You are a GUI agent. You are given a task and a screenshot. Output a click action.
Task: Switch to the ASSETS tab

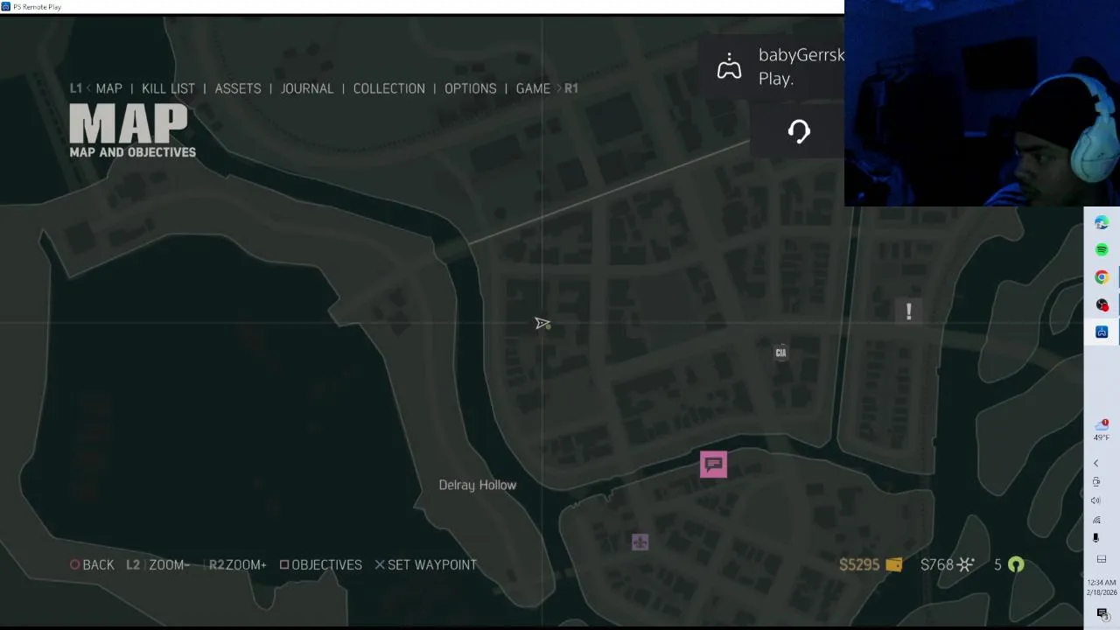point(238,88)
